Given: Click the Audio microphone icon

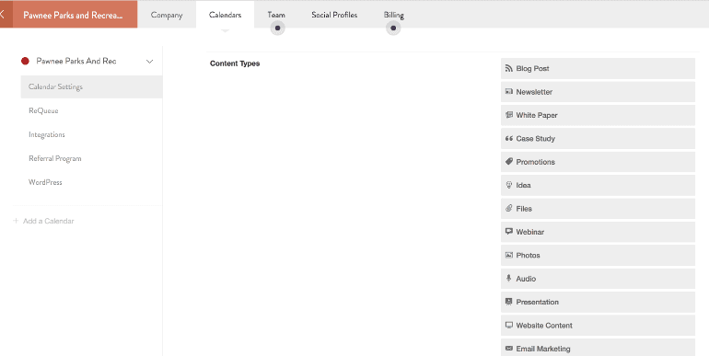Looking at the screenshot, I should click(x=508, y=279).
